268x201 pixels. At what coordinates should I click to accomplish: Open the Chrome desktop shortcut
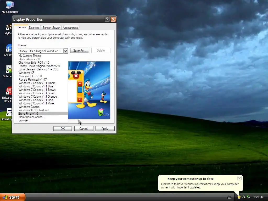coord(8,50)
